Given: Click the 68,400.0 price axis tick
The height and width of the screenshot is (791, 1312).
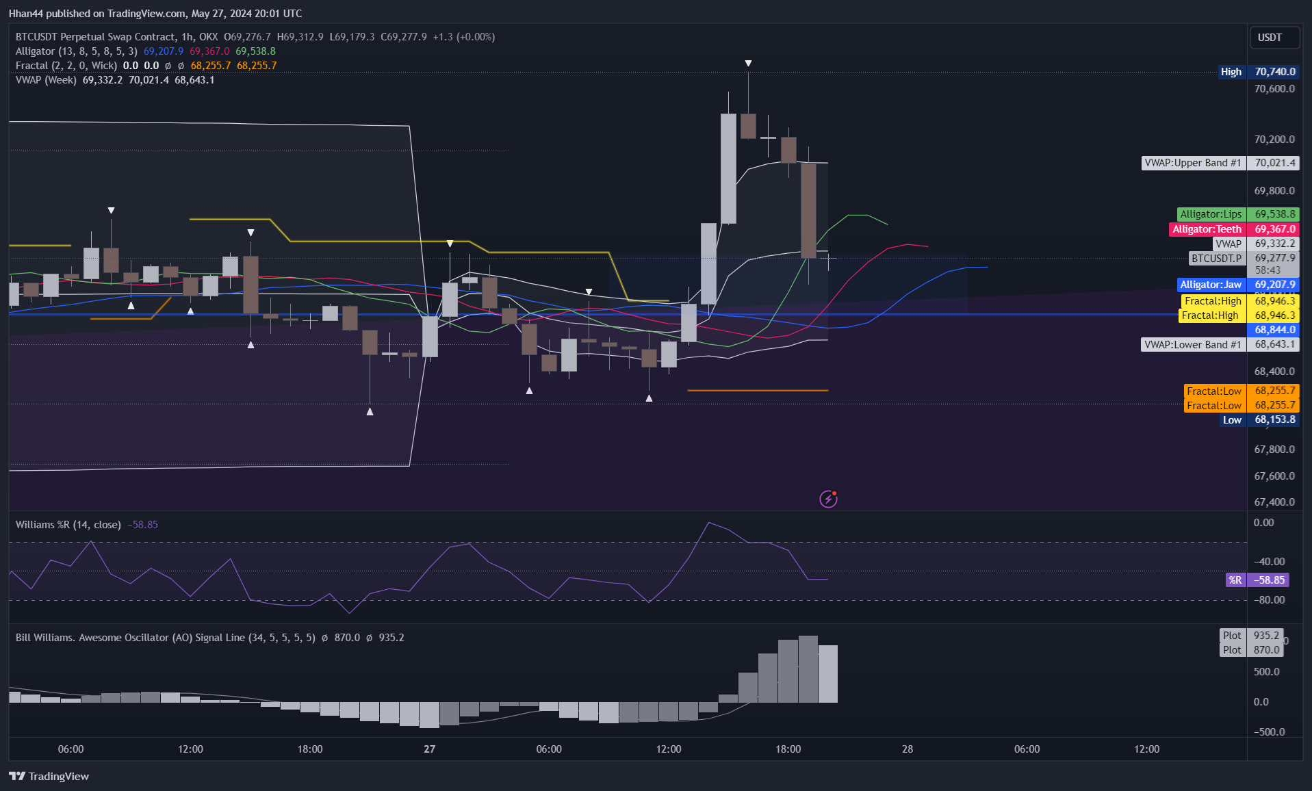Looking at the screenshot, I should click(x=1274, y=372).
